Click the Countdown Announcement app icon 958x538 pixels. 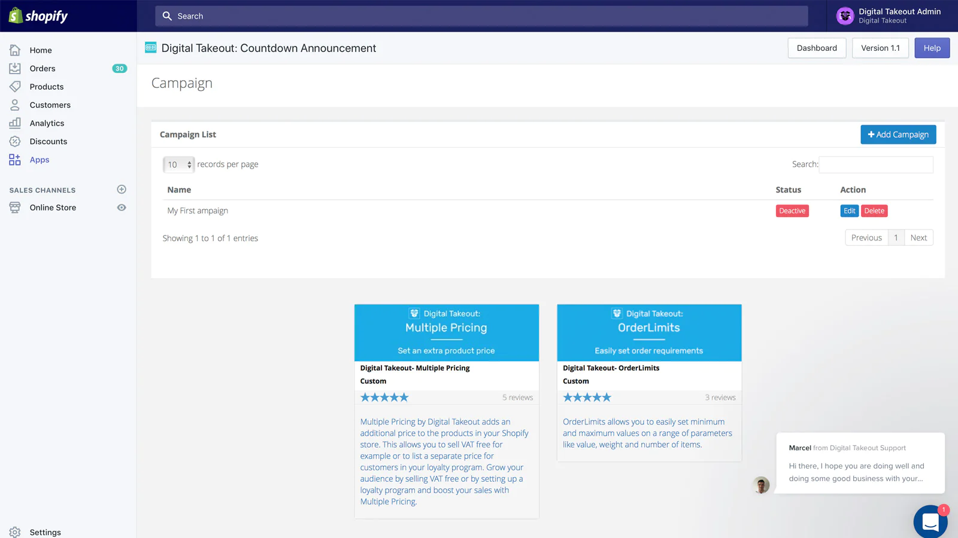tap(151, 48)
